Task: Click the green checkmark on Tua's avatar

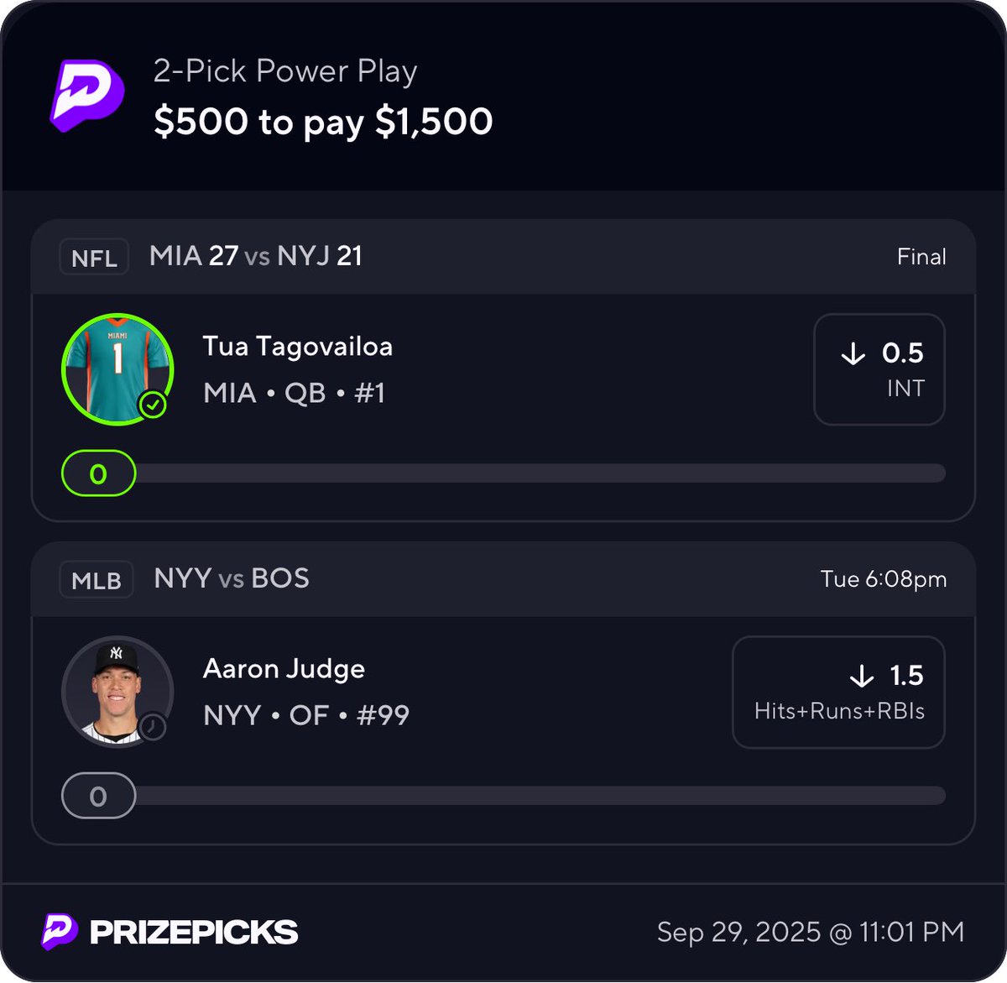Action: 153,405
